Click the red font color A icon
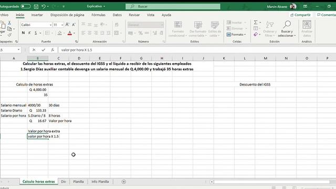The image size is (336, 189). click(70, 33)
